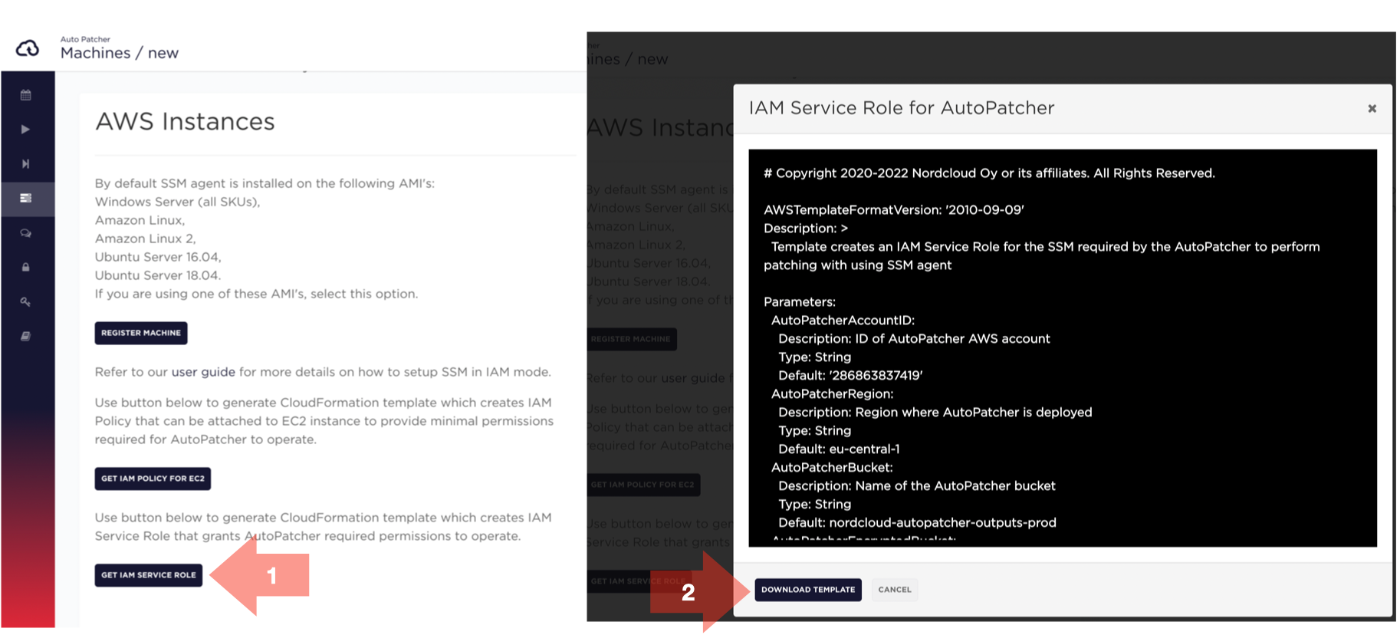
Task: Click Description: ID of AutoPatcher AWS account
Action: (914, 339)
